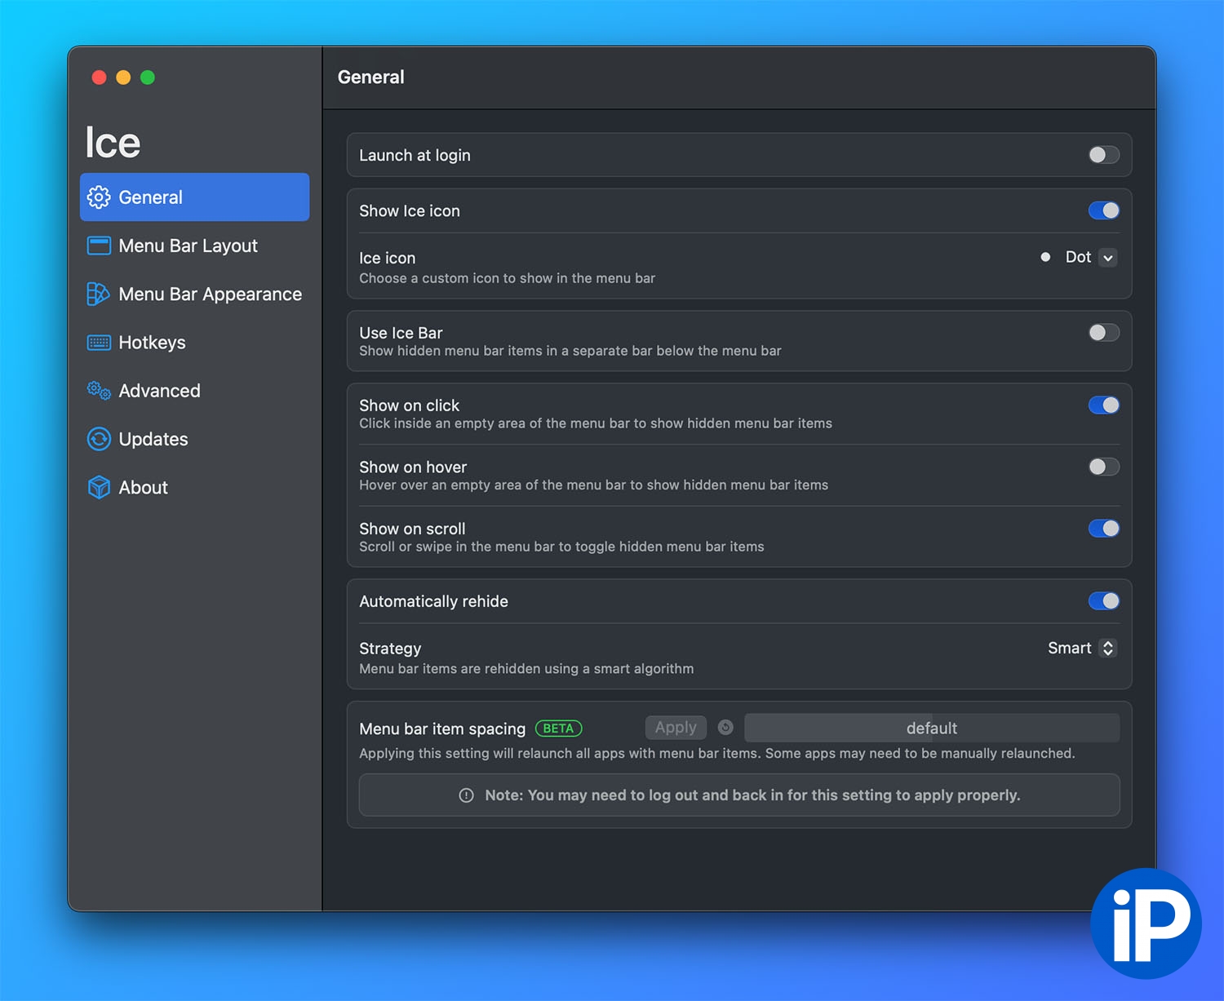Go to Menu Bar Appearance
Image resolution: width=1224 pixels, height=1001 pixels.
pyautogui.click(x=194, y=294)
